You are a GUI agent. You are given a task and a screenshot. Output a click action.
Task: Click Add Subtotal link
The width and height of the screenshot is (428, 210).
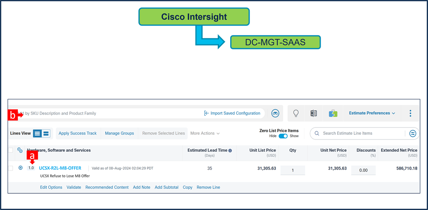(166, 187)
